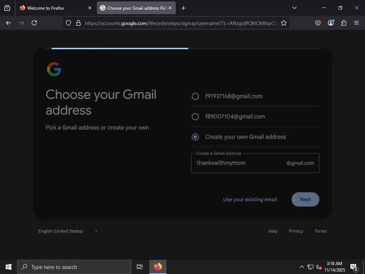
Task: Open Save to Pocket icon
Action: click(x=318, y=23)
